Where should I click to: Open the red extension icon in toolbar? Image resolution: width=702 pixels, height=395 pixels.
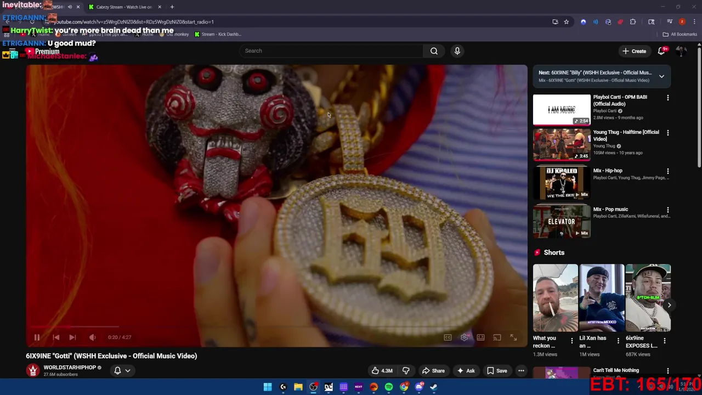tap(620, 22)
